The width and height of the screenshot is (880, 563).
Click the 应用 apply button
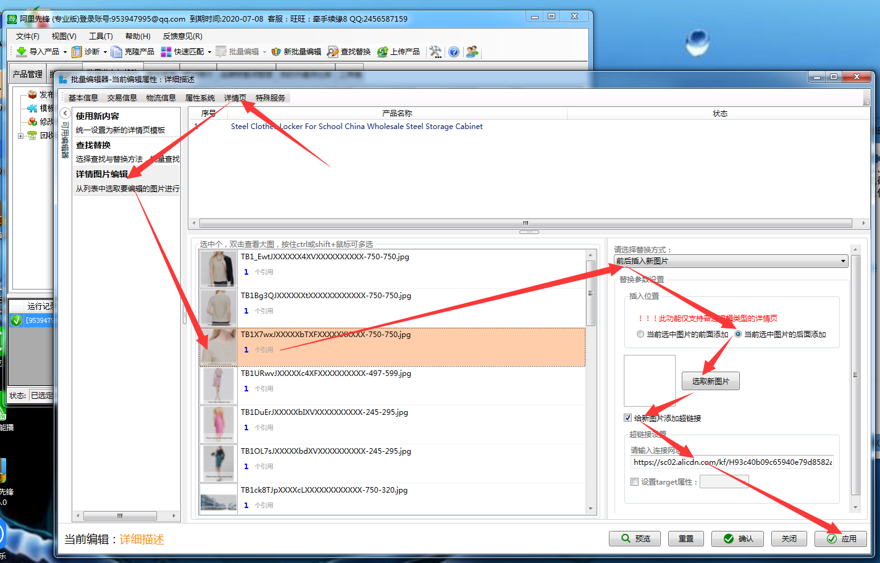point(840,538)
